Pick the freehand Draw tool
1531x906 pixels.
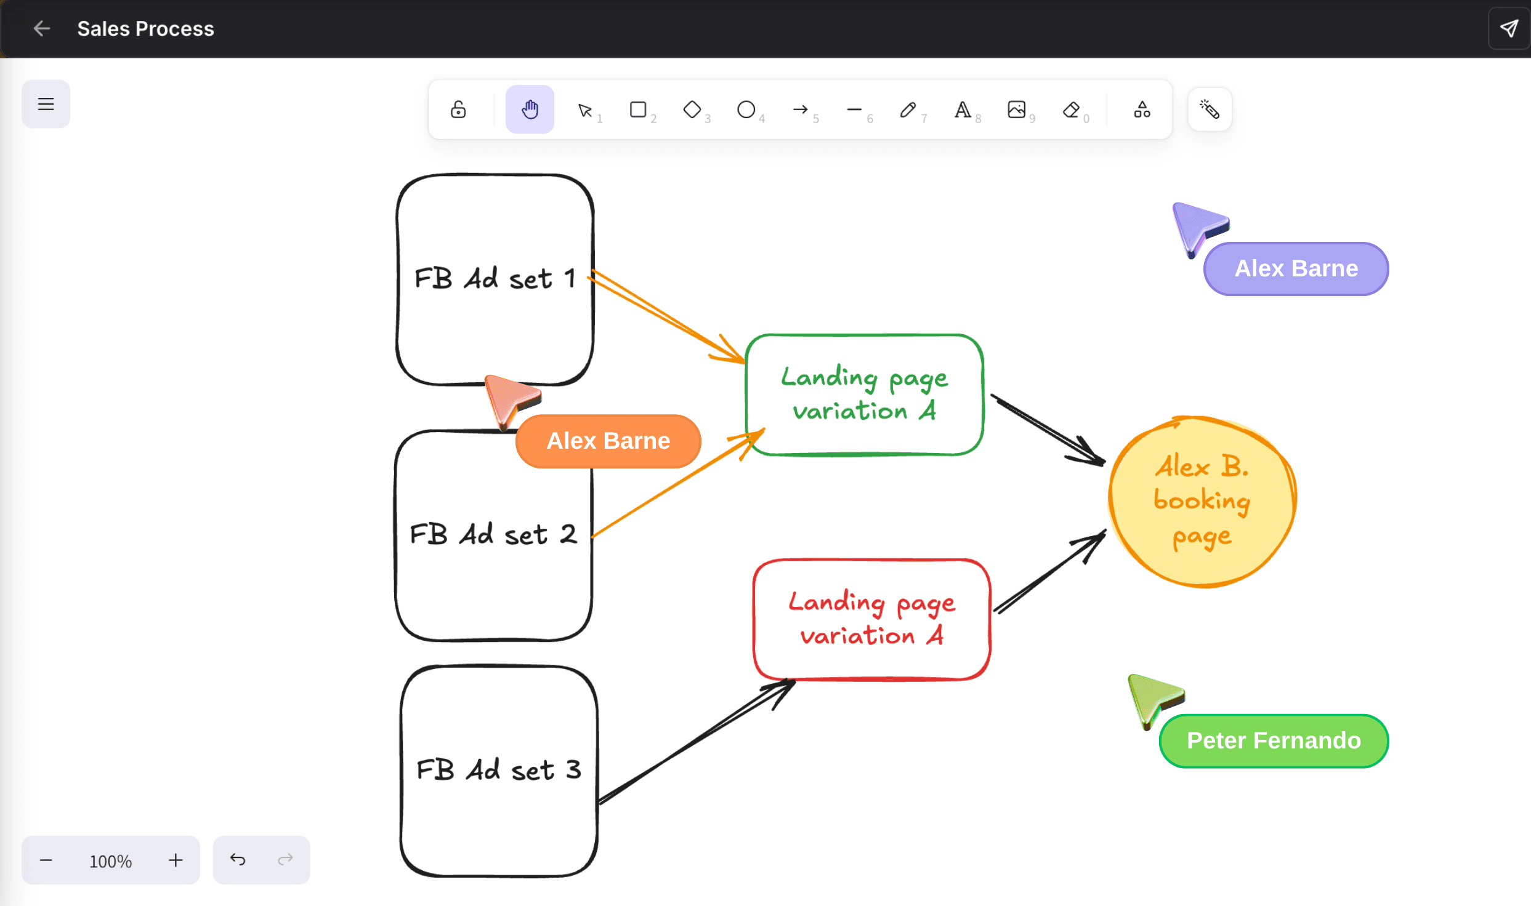click(908, 110)
